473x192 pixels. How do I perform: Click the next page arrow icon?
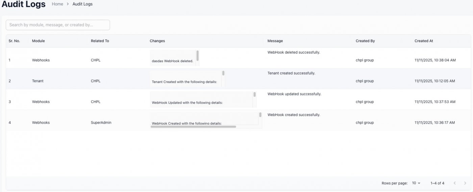pyautogui.click(x=465, y=183)
